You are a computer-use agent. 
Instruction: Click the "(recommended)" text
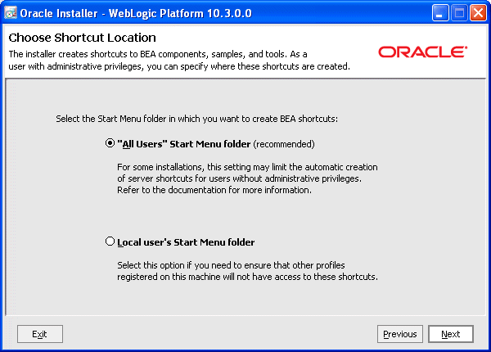tap(284, 144)
